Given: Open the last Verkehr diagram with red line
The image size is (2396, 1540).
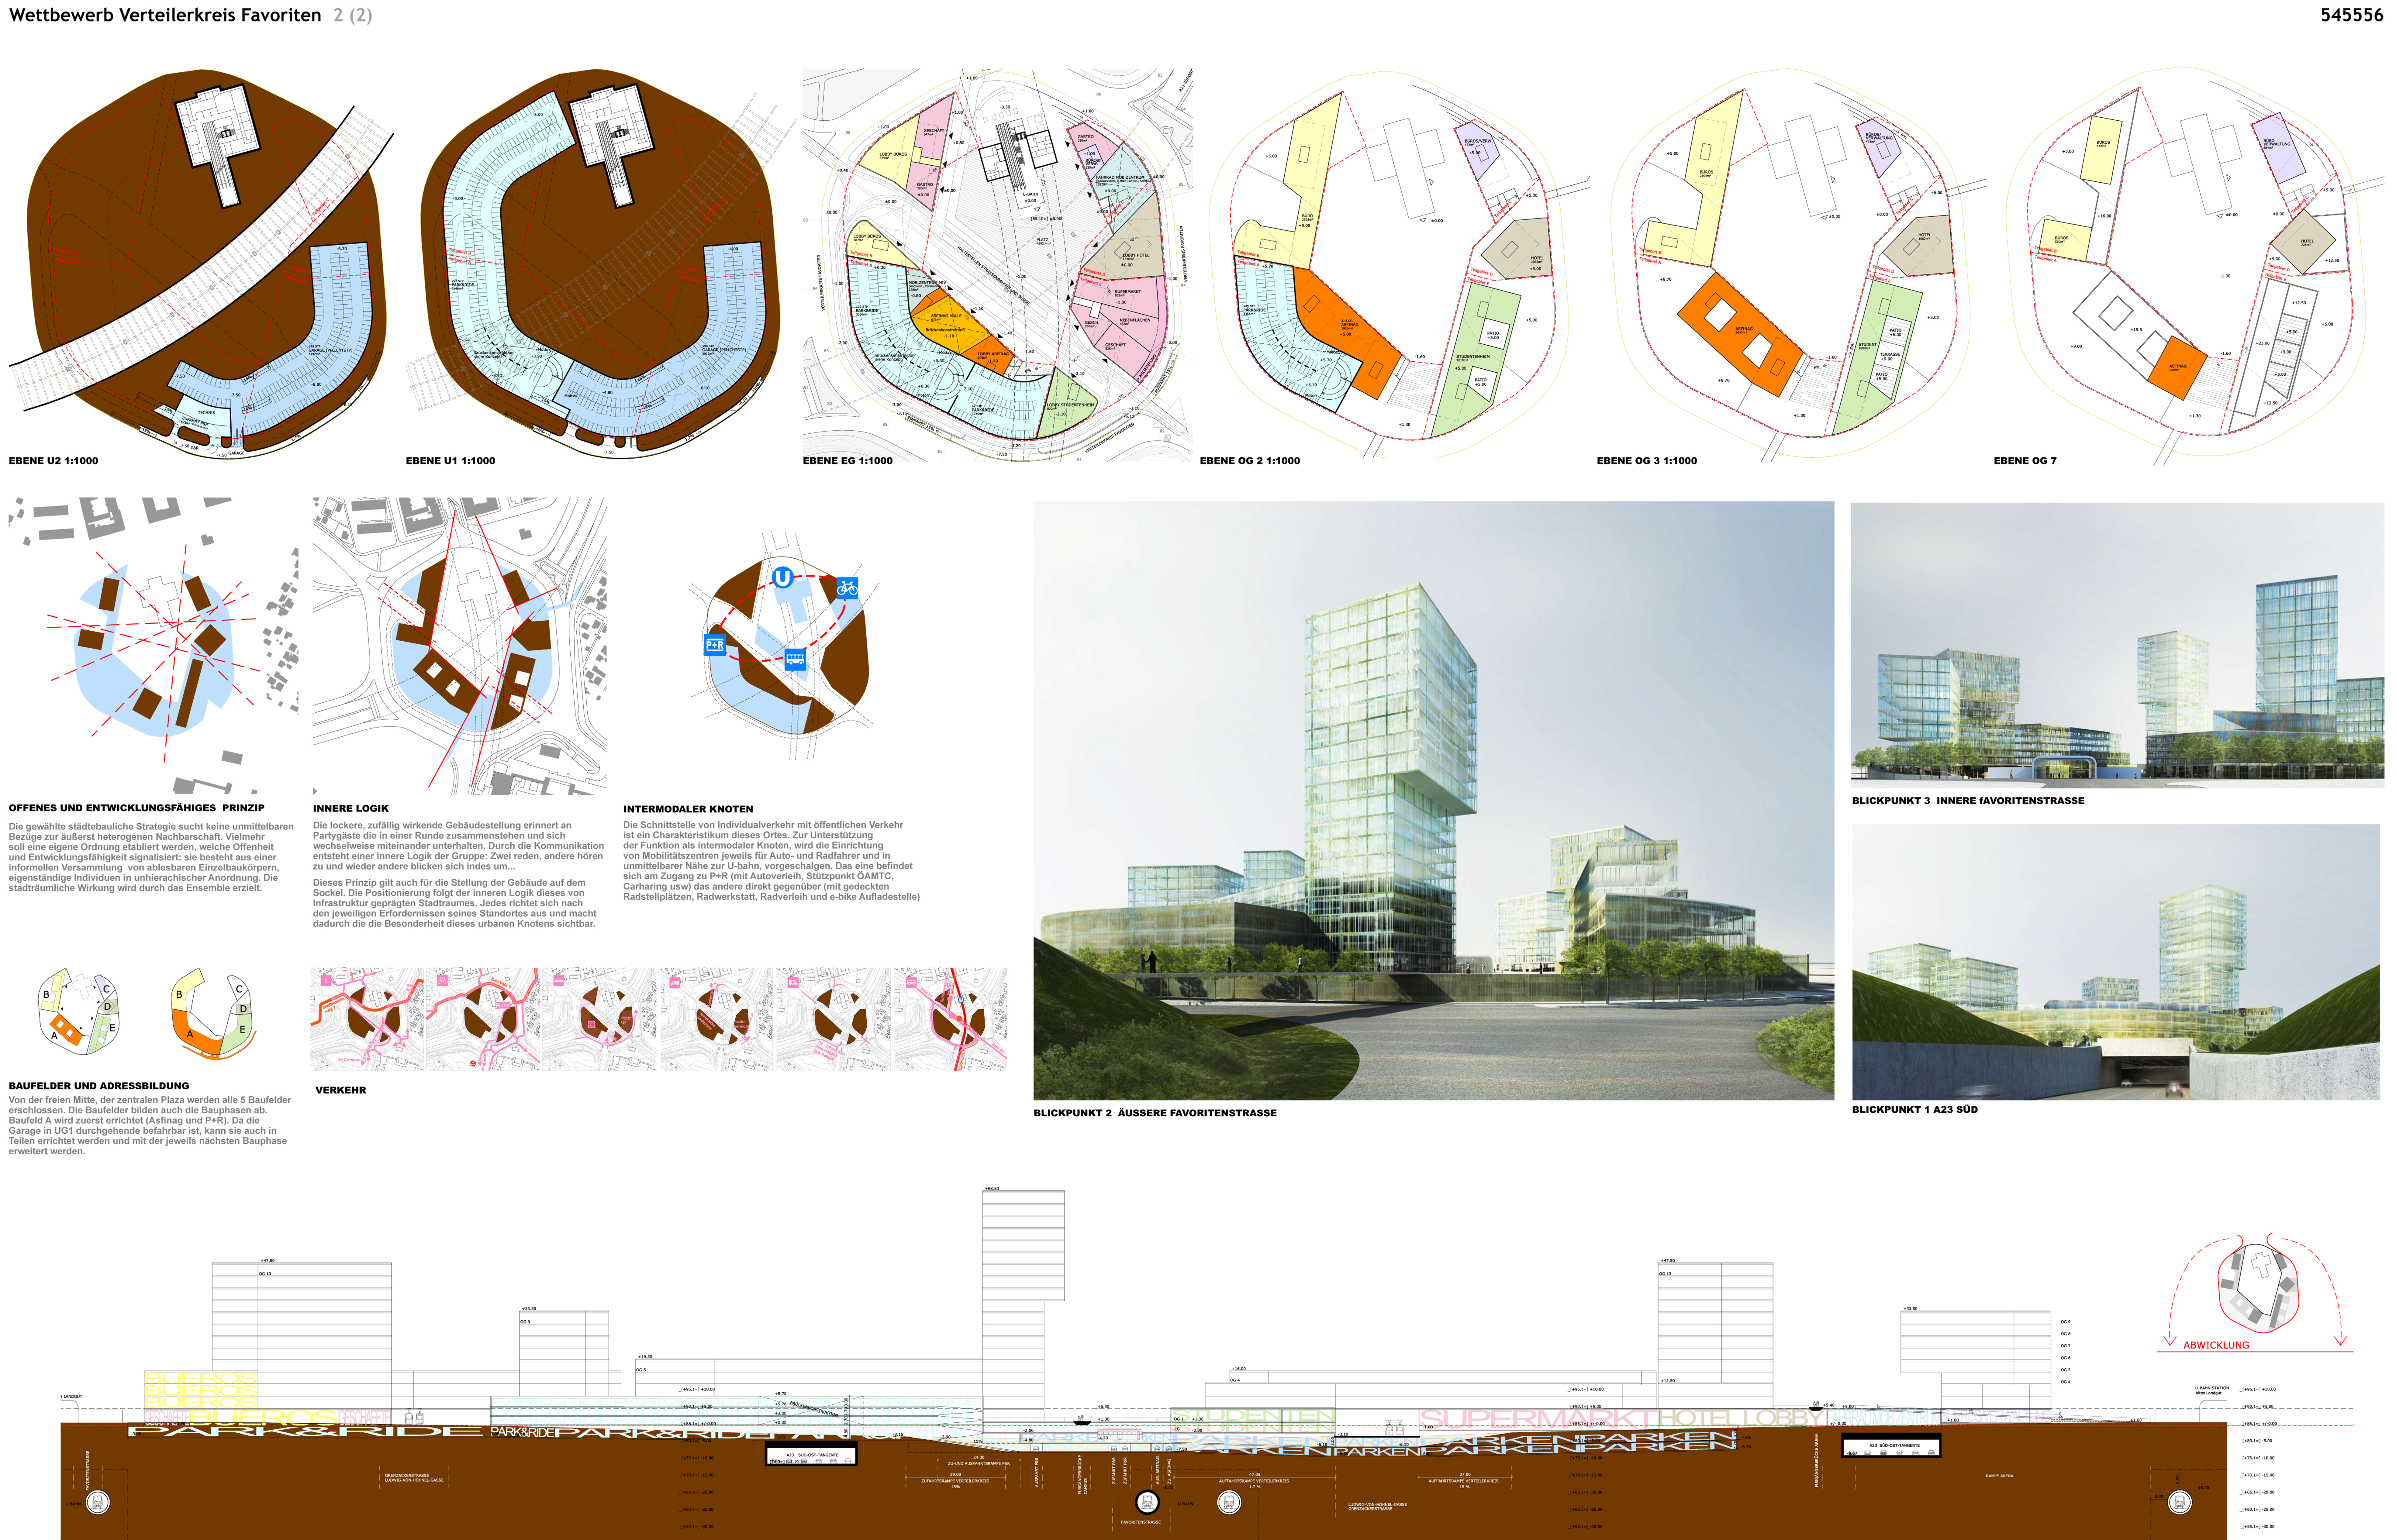Looking at the screenshot, I should coord(950,1019).
